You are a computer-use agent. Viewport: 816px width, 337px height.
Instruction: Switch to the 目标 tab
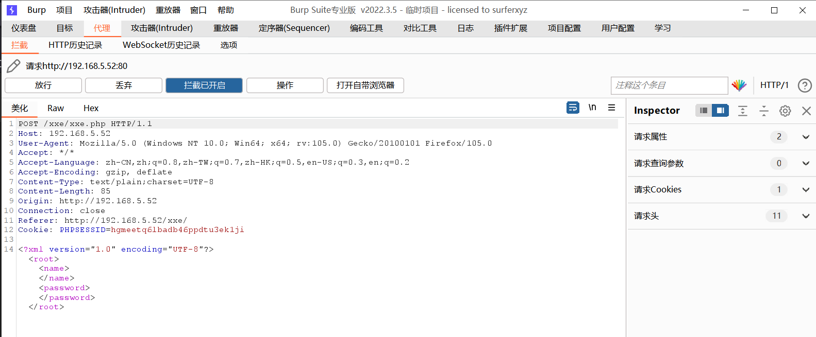[x=64, y=28]
